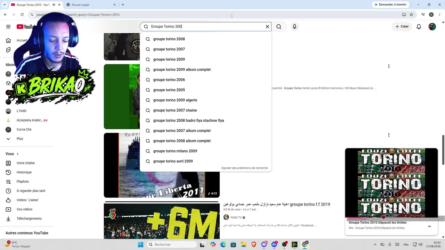
Task: Open Brave browser from the taskbar
Action: 254,244
